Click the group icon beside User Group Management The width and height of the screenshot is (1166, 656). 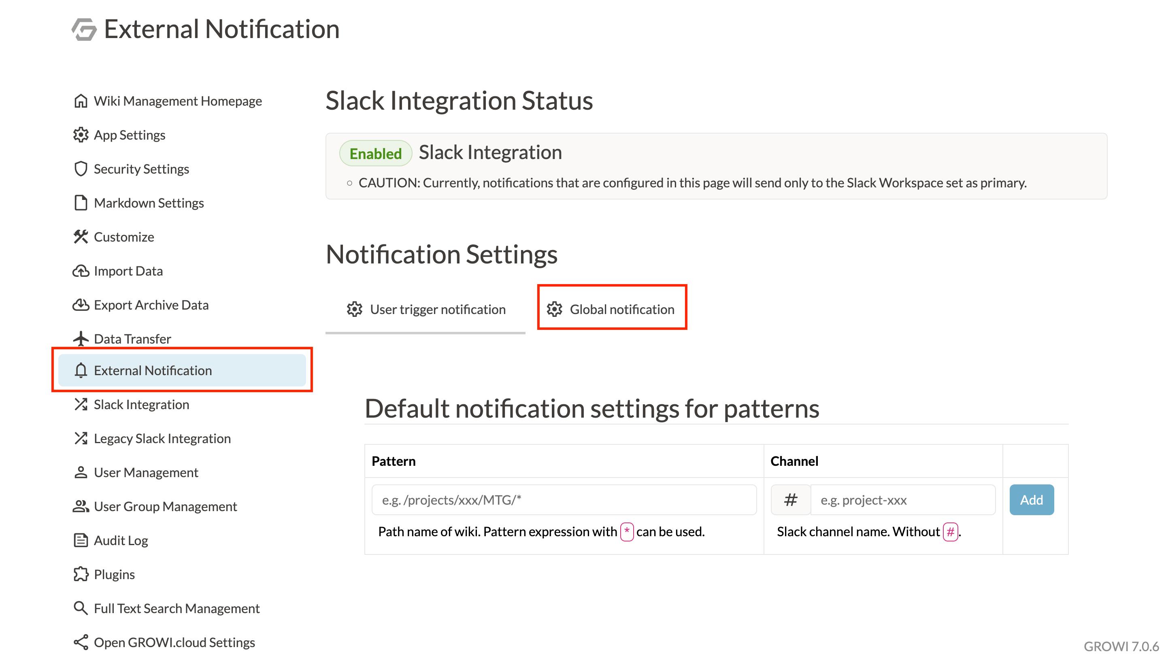(x=81, y=506)
